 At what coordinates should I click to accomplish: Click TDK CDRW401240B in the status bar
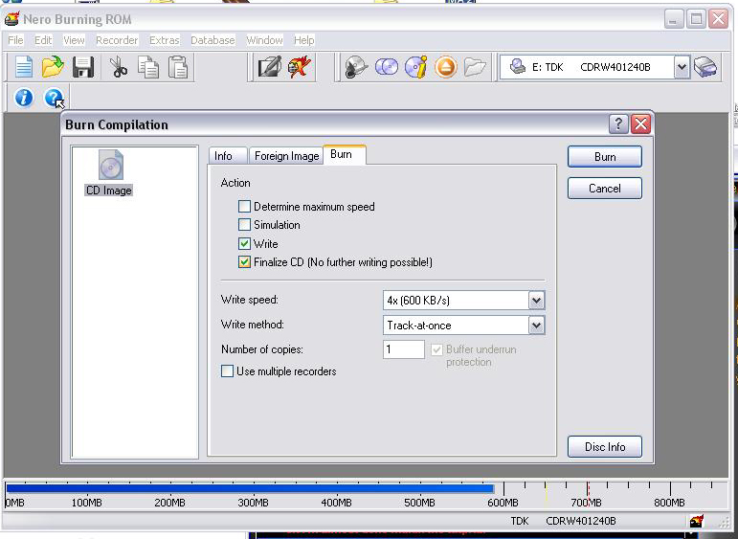[564, 521]
